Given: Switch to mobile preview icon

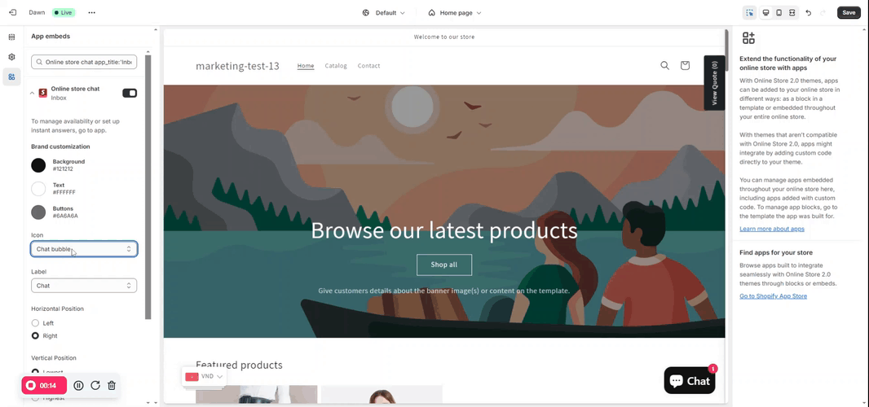Looking at the screenshot, I should point(779,13).
